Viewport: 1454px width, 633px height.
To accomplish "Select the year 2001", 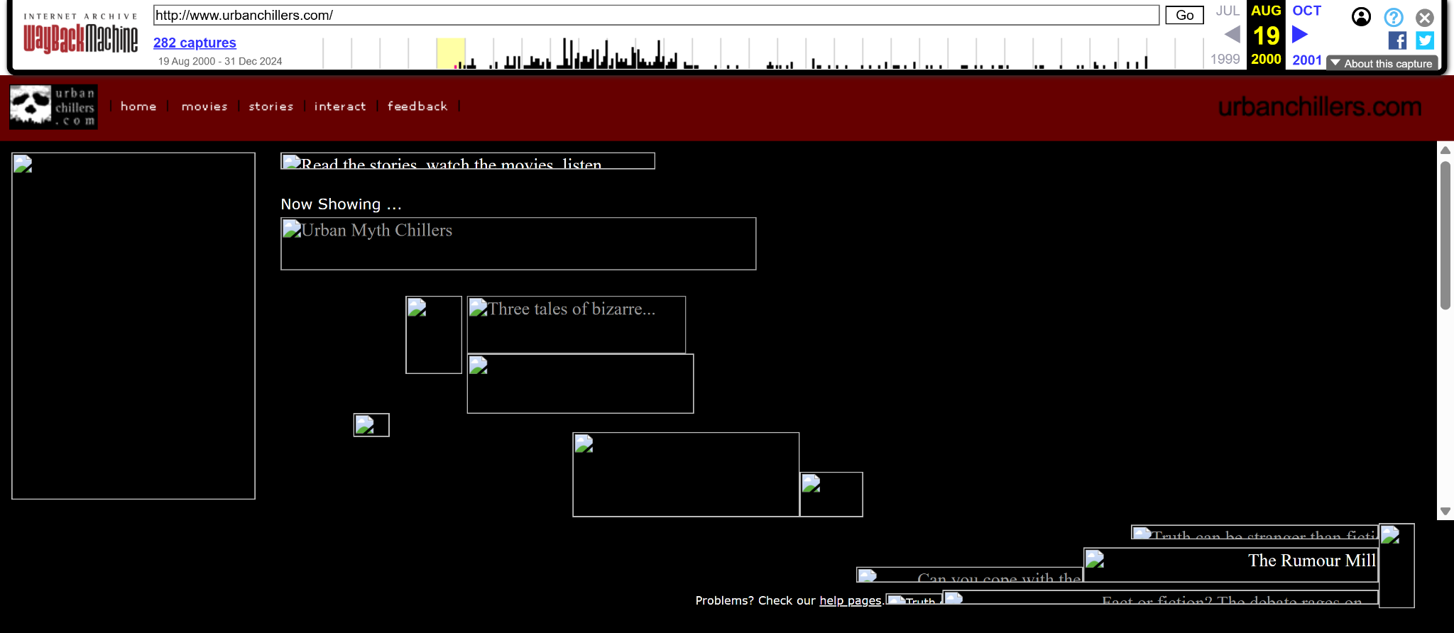I will (x=1307, y=60).
